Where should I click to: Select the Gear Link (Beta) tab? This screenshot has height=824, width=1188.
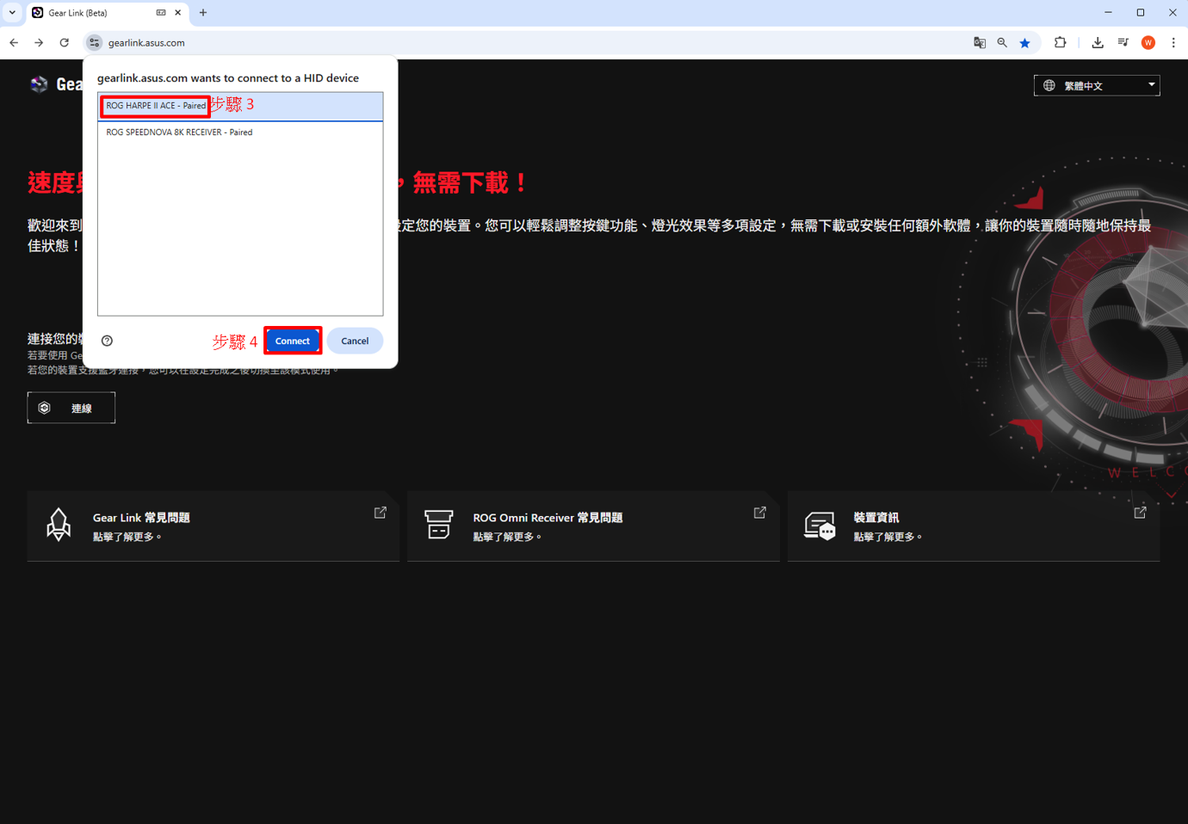(x=107, y=13)
